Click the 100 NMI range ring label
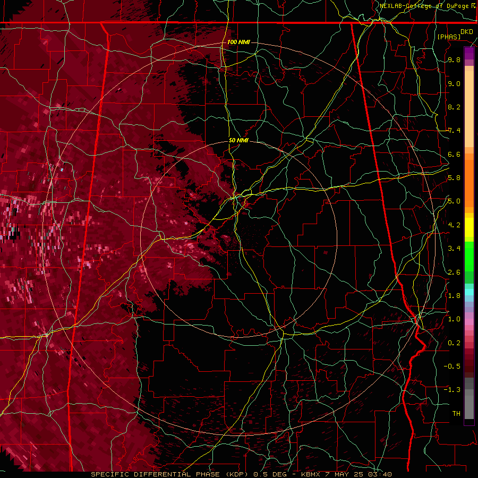Screen dimensions: 478x478 click(238, 42)
